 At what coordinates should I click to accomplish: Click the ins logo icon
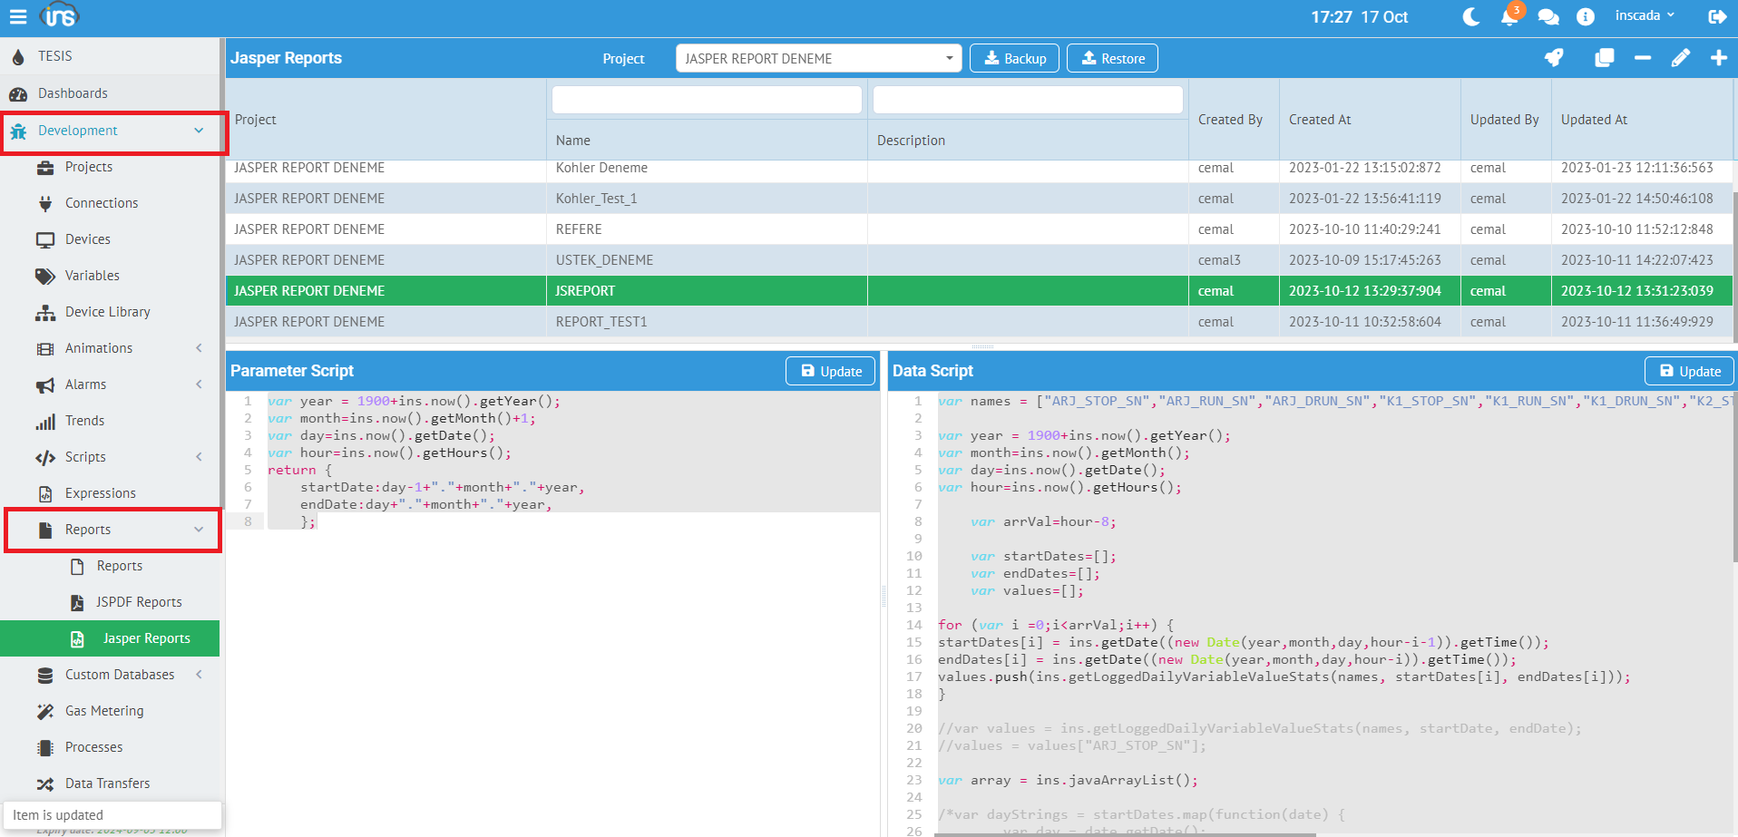[x=60, y=15]
